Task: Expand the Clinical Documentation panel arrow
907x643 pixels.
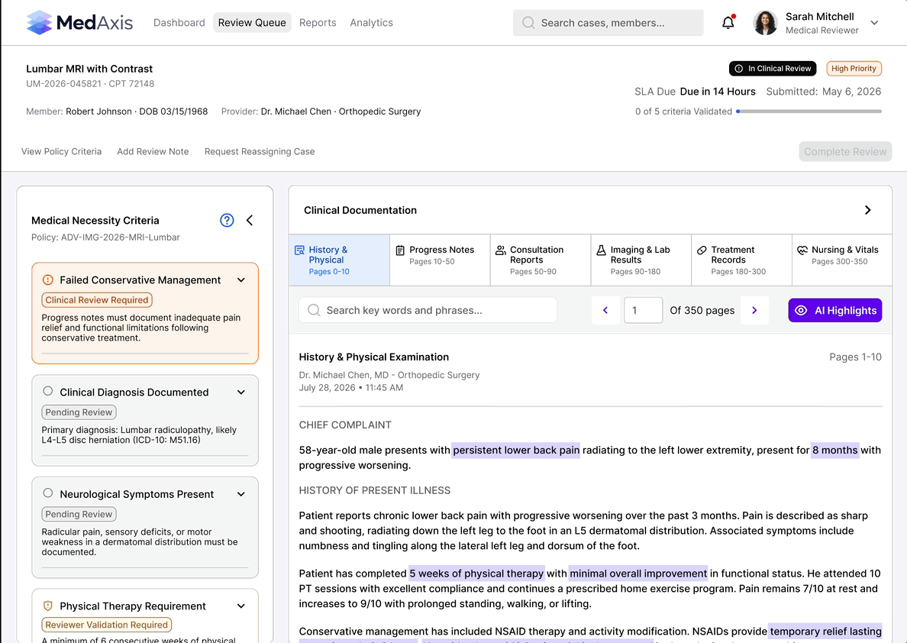Action: [867, 210]
